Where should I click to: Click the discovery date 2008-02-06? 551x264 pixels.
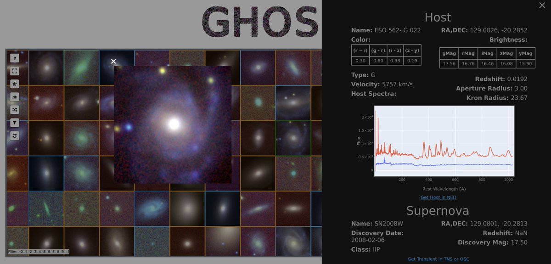coord(367,240)
